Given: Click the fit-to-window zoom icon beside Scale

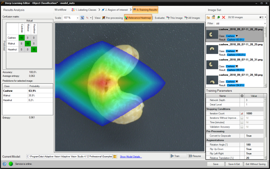Looking at the screenshot, I should (x=82, y=18).
